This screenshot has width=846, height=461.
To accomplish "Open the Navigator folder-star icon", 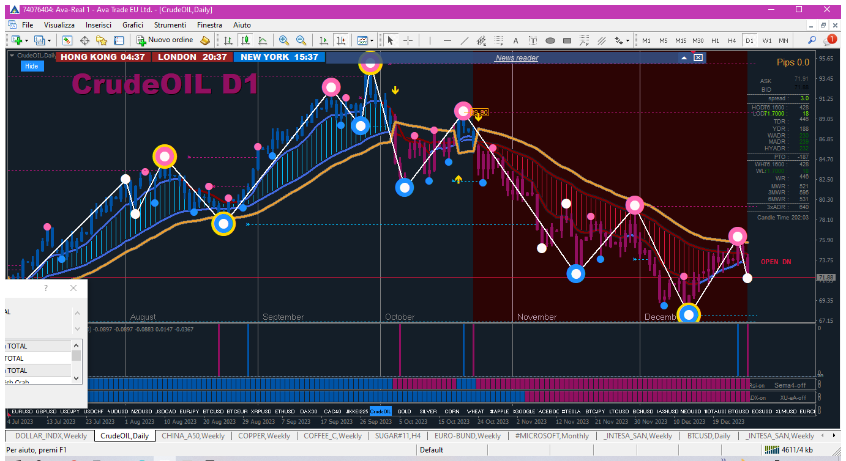I will click(x=102, y=40).
